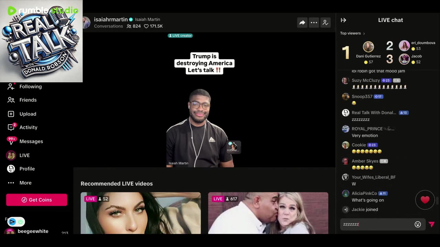
Task: Expand the More menu
Action: (x=25, y=183)
